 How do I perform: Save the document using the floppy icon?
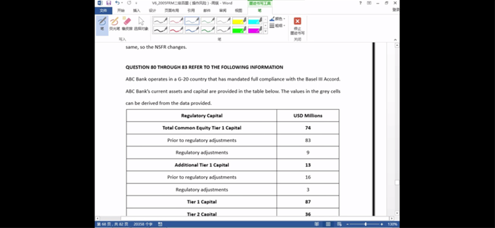click(x=109, y=3)
